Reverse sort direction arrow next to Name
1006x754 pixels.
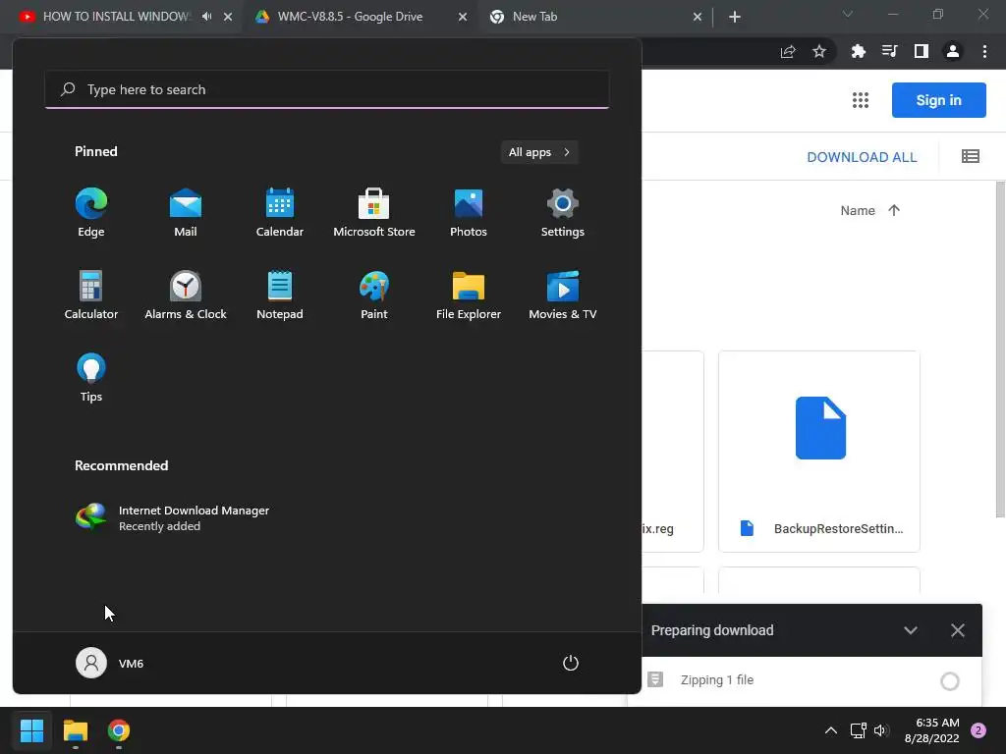coord(894,210)
